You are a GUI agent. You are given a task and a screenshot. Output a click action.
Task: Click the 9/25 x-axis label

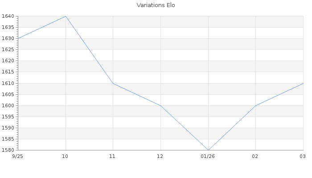pos(17,156)
